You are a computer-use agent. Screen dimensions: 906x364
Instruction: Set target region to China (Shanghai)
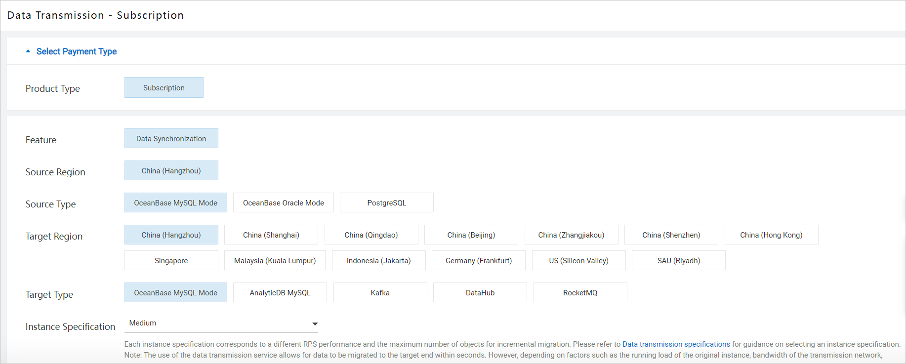pyautogui.click(x=271, y=235)
